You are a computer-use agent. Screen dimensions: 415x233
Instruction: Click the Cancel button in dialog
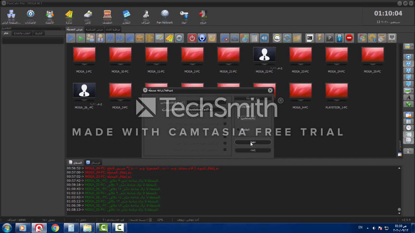[x=253, y=150]
